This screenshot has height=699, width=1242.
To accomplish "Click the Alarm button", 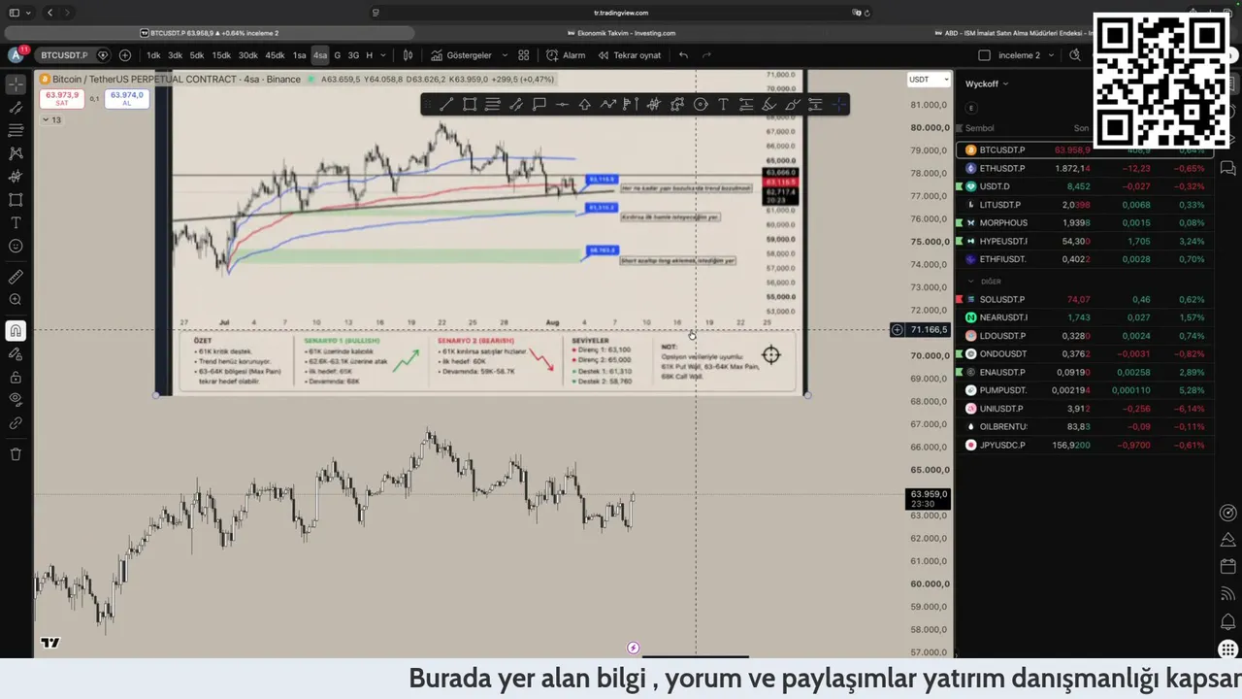I will (x=566, y=55).
